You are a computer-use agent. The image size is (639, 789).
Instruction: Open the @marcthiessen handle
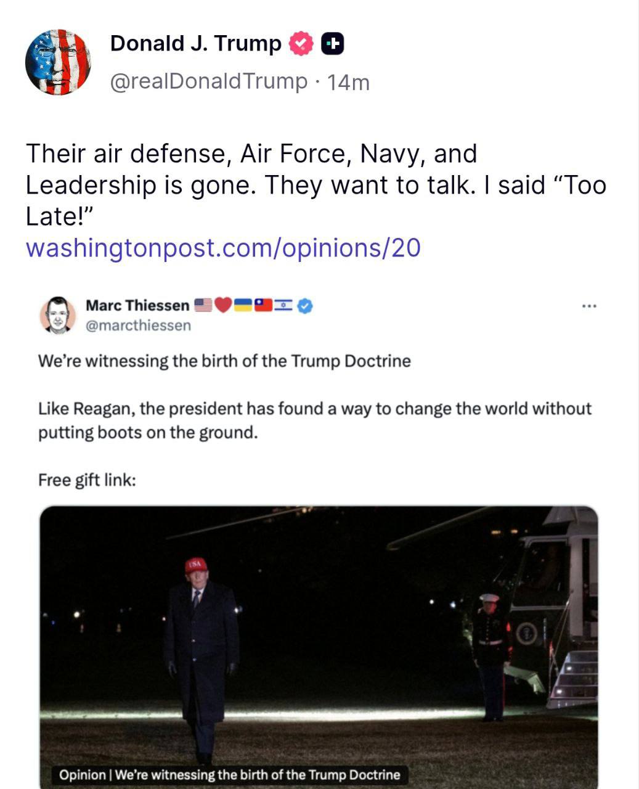coord(138,325)
